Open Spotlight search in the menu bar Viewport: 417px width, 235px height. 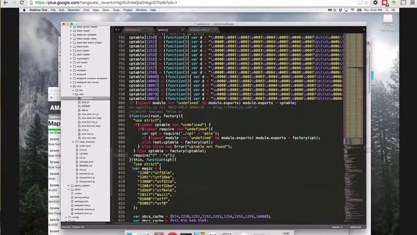(x=387, y=10)
